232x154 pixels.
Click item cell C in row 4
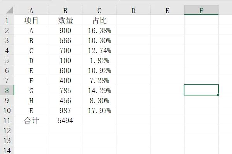[x=31, y=50]
